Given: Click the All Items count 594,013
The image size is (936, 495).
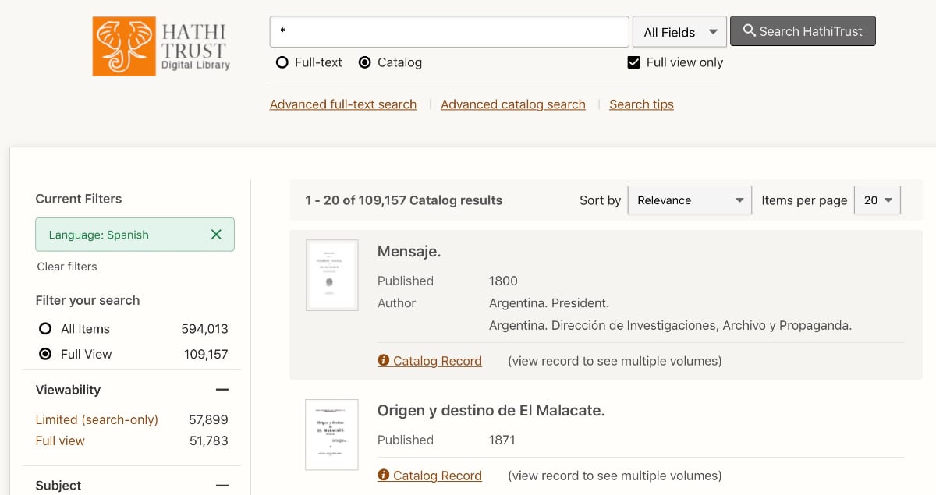Looking at the screenshot, I should coord(205,329).
